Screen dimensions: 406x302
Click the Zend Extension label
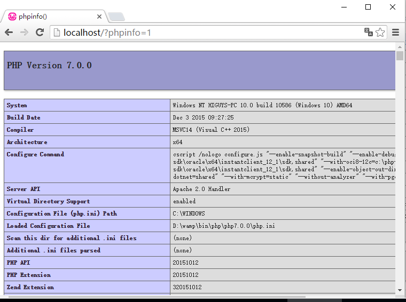click(30, 287)
